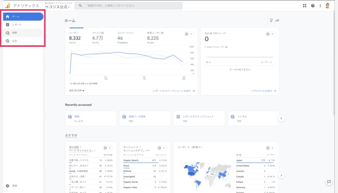Click the Organic Social row
The height and width of the screenshot is (193, 338).
[x=145, y=182]
